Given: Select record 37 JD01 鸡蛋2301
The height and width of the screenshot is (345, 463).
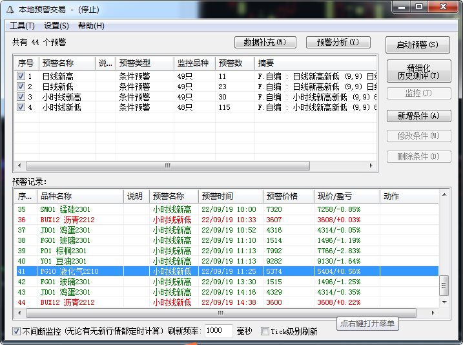Looking at the screenshot, I should point(227,230).
